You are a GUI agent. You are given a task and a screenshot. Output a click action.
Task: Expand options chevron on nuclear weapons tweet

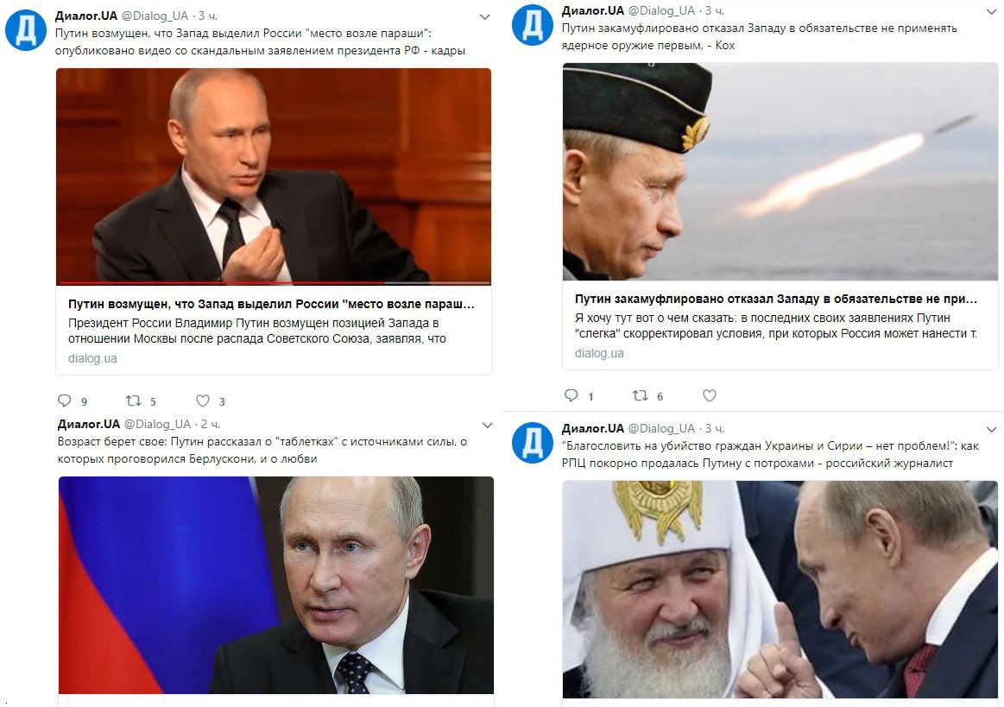click(992, 11)
